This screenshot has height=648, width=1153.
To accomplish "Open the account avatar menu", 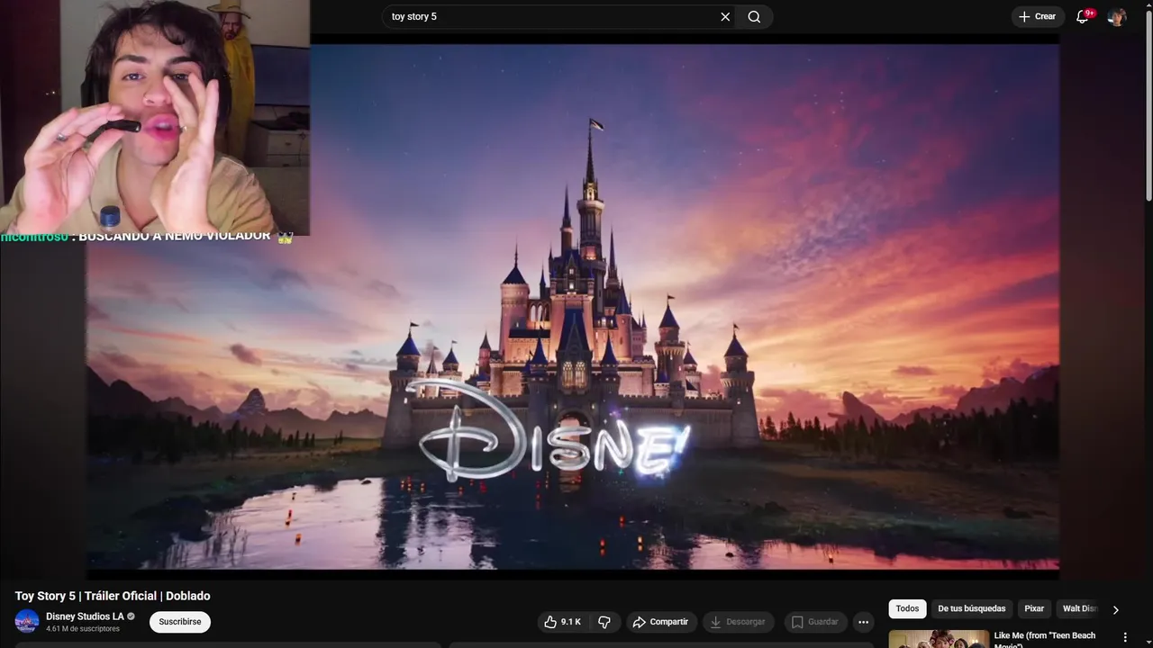I will click(1117, 16).
